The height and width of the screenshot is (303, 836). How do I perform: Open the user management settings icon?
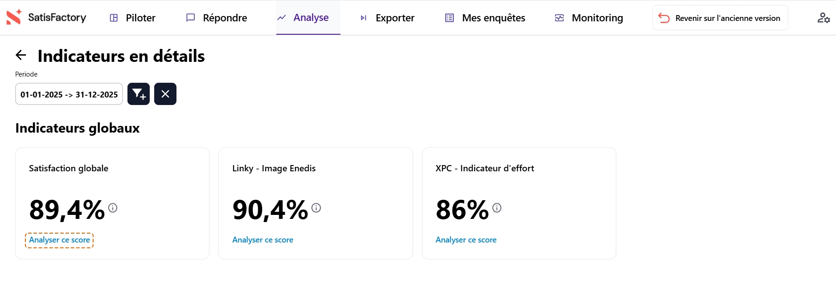point(824,18)
